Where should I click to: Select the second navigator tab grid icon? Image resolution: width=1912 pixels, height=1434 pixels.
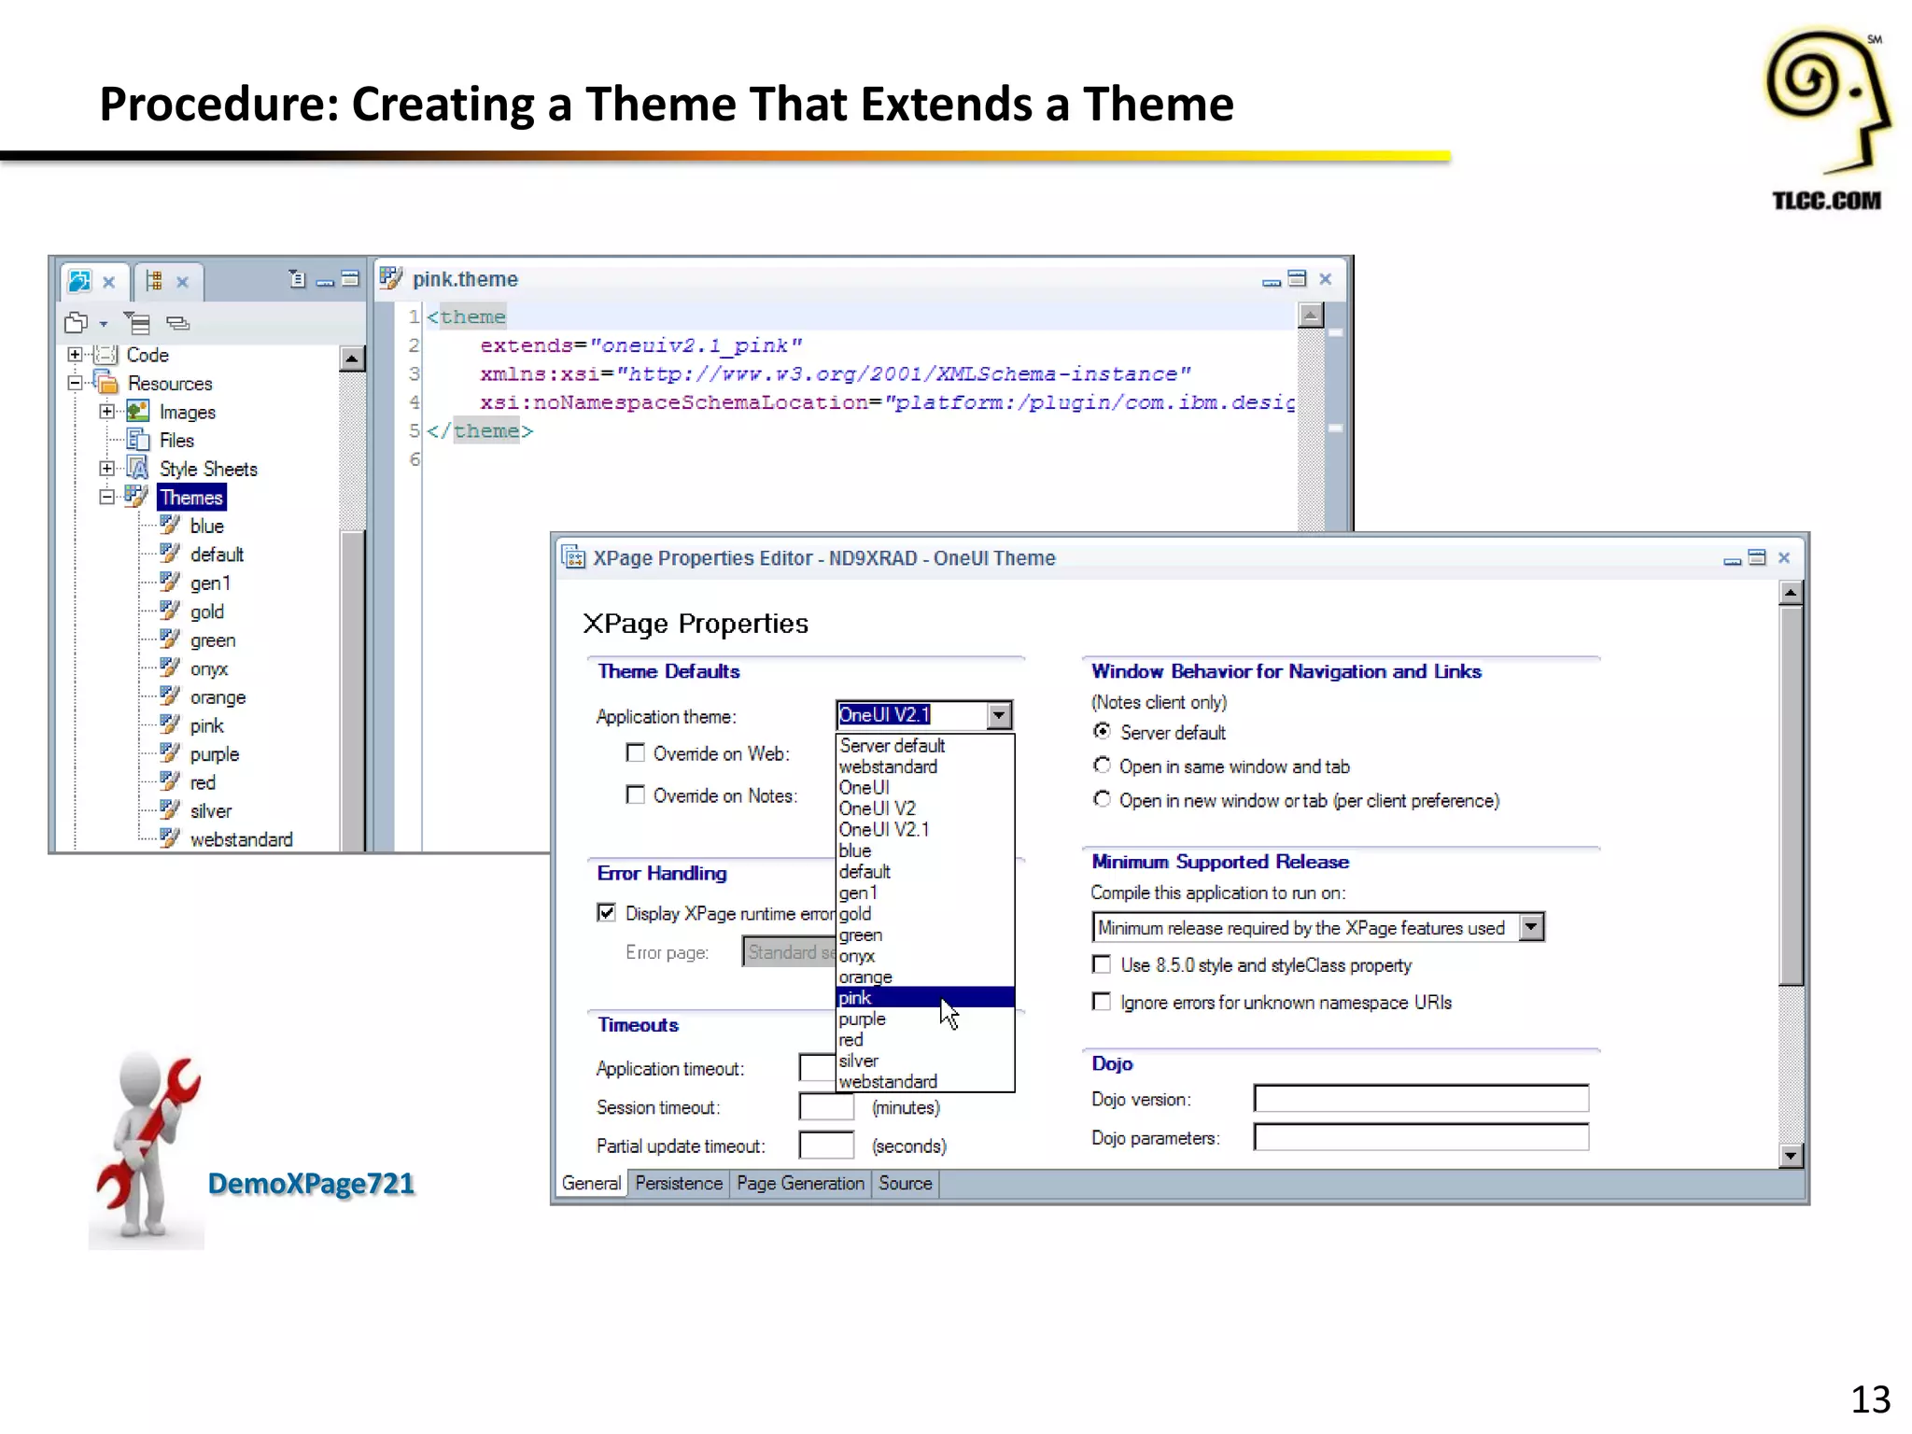click(x=154, y=281)
